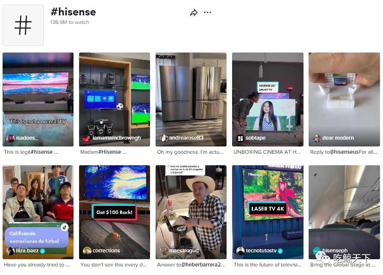Visit the andrearose83 username link
The width and height of the screenshot is (383, 275).
[x=186, y=138]
